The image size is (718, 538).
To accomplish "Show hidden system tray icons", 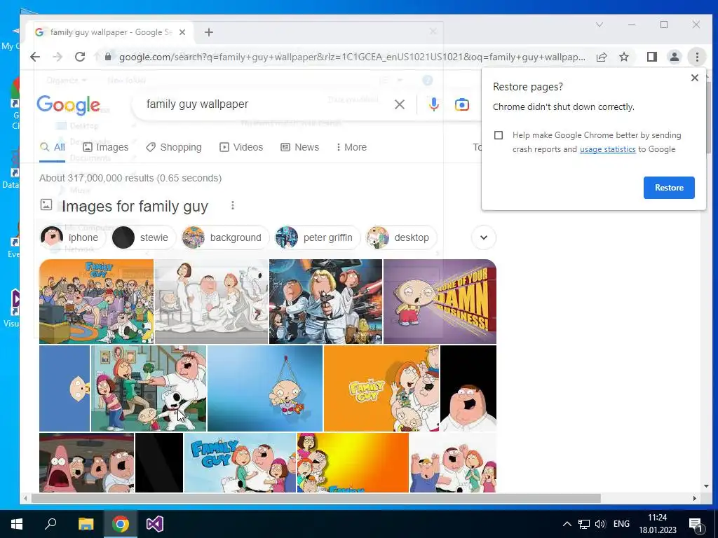I will pyautogui.click(x=567, y=524).
